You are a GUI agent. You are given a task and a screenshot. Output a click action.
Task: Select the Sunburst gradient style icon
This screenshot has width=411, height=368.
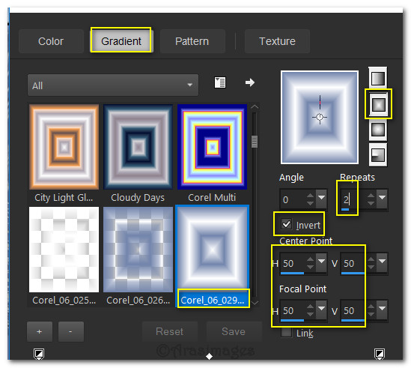pos(378,130)
